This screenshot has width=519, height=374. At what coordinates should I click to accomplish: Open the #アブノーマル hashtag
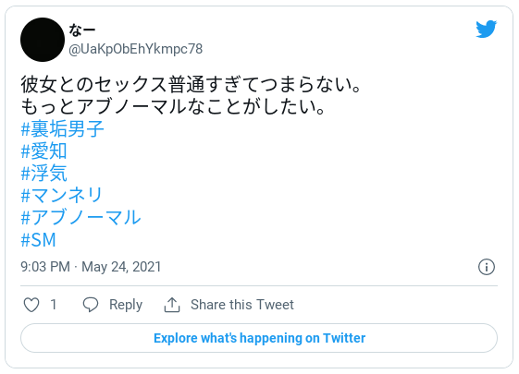80,217
